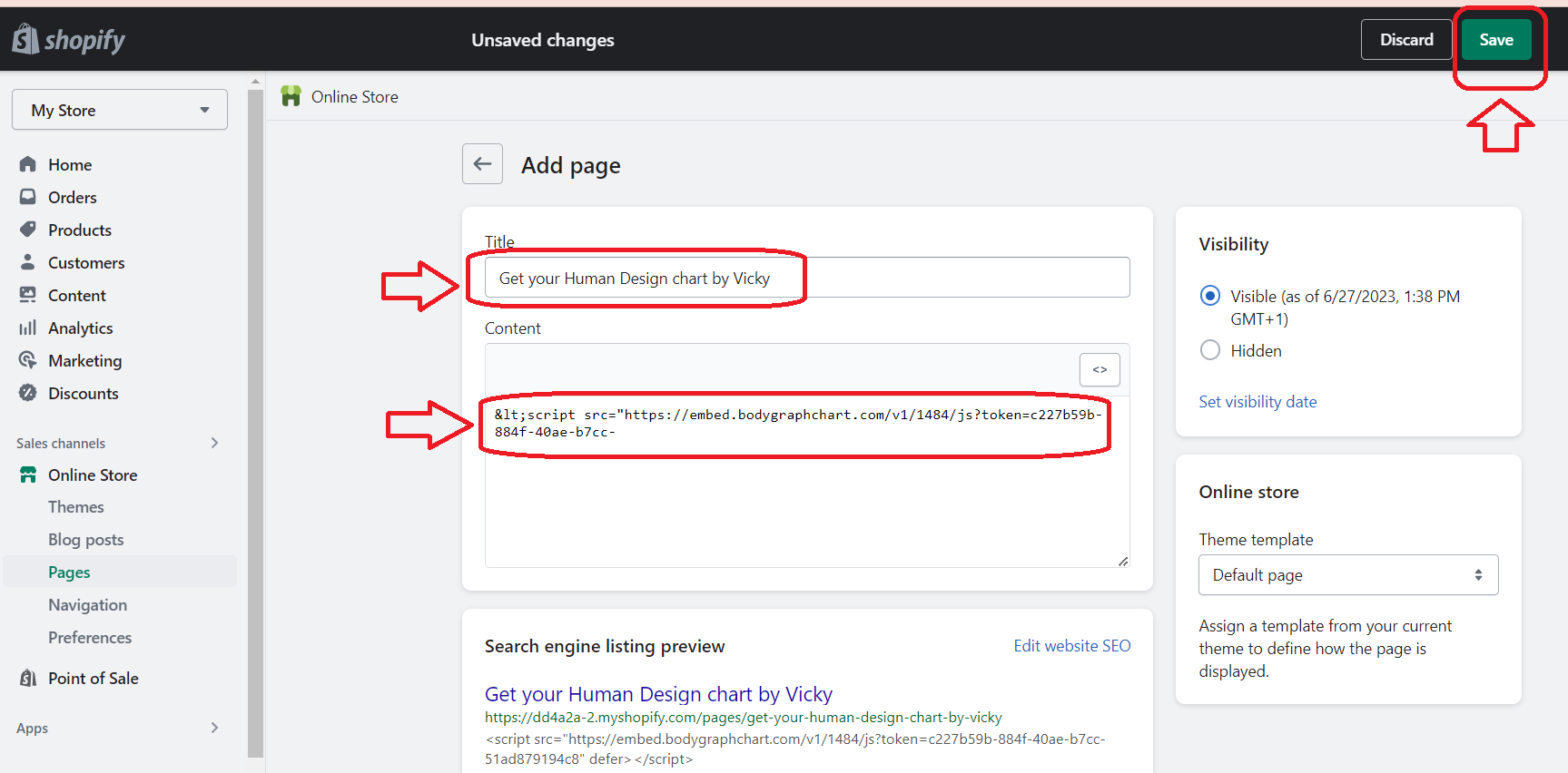This screenshot has width=1568, height=773.
Task: Click the Home house icon
Action: tap(28, 164)
